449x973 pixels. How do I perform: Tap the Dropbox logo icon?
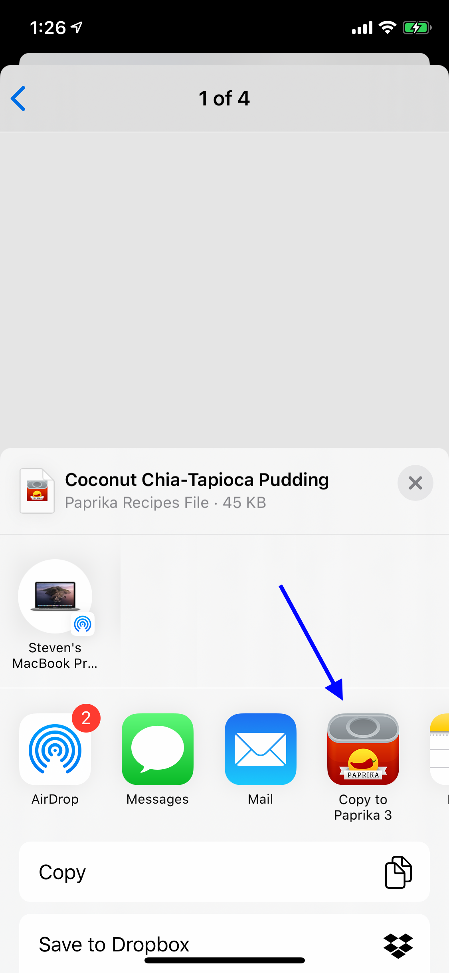(x=398, y=945)
